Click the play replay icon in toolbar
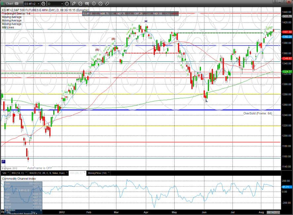 (94, 4)
